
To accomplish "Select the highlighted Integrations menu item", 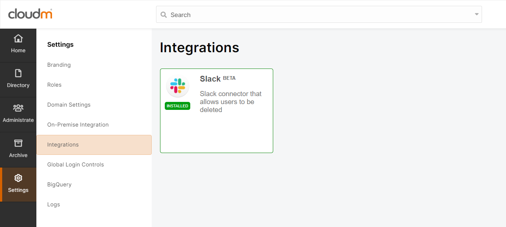I will pos(94,145).
